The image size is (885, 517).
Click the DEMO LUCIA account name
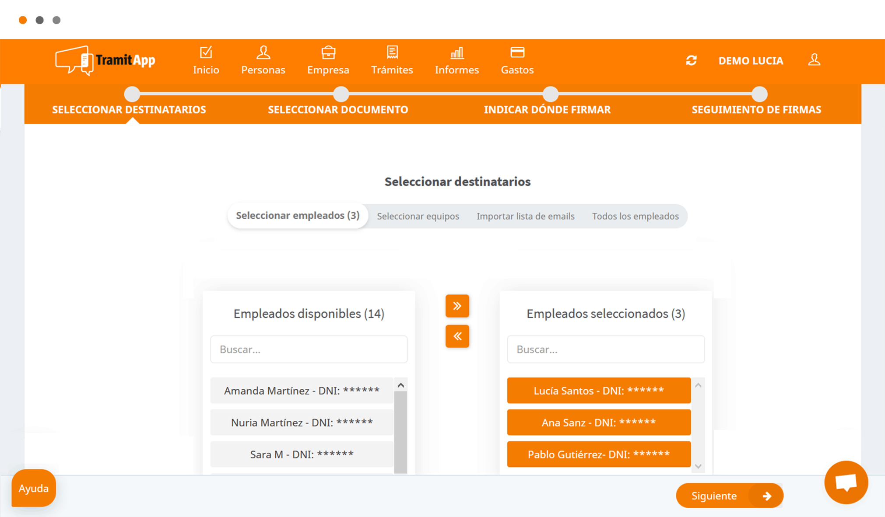coord(751,61)
